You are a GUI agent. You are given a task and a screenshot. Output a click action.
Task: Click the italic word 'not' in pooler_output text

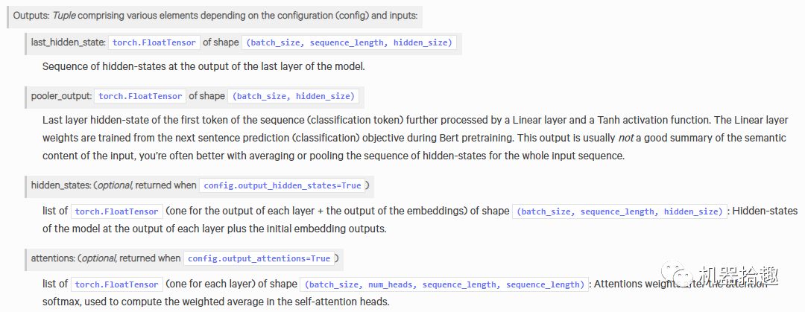[x=627, y=138]
